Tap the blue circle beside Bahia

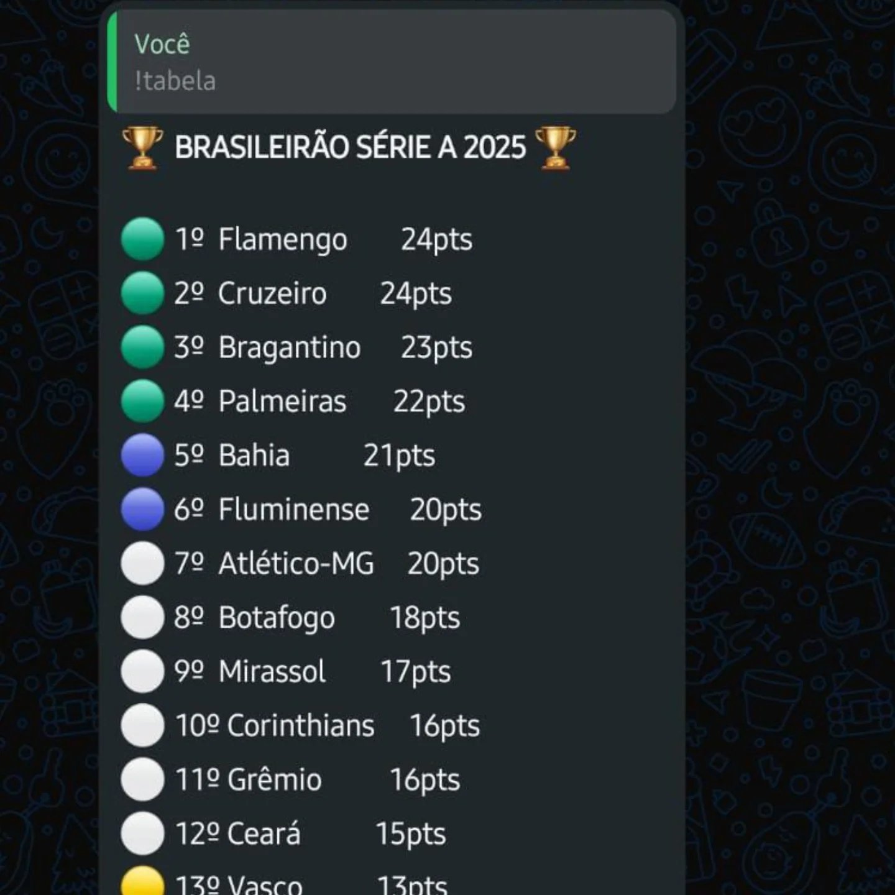[143, 455]
